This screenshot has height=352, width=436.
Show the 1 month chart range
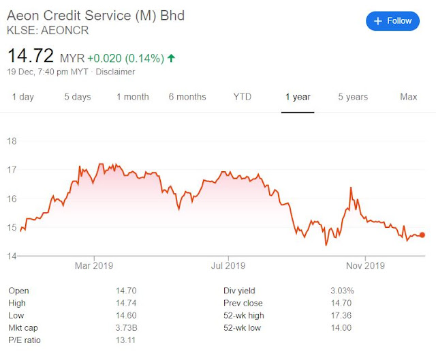(x=133, y=97)
